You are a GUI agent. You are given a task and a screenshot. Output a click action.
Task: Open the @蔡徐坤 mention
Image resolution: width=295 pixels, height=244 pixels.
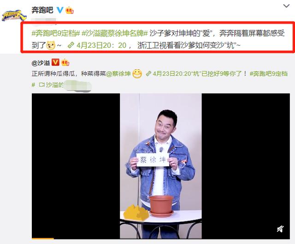(x=118, y=74)
